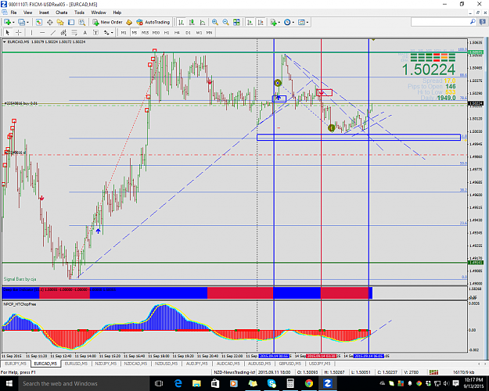Select the crosshair tool
489x391 pixels.
click(19, 32)
